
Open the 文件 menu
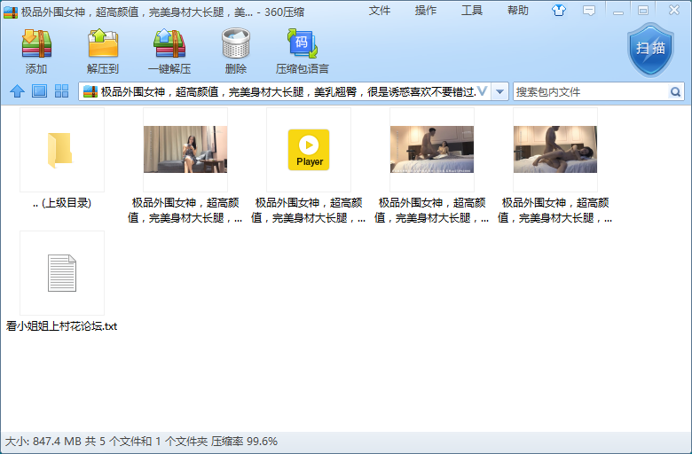[380, 11]
